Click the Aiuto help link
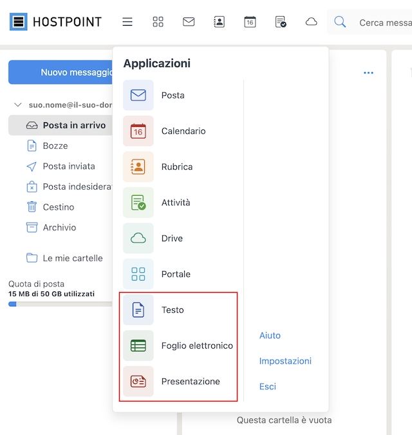Viewport: 412px width, 435px height. tap(270, 335)
